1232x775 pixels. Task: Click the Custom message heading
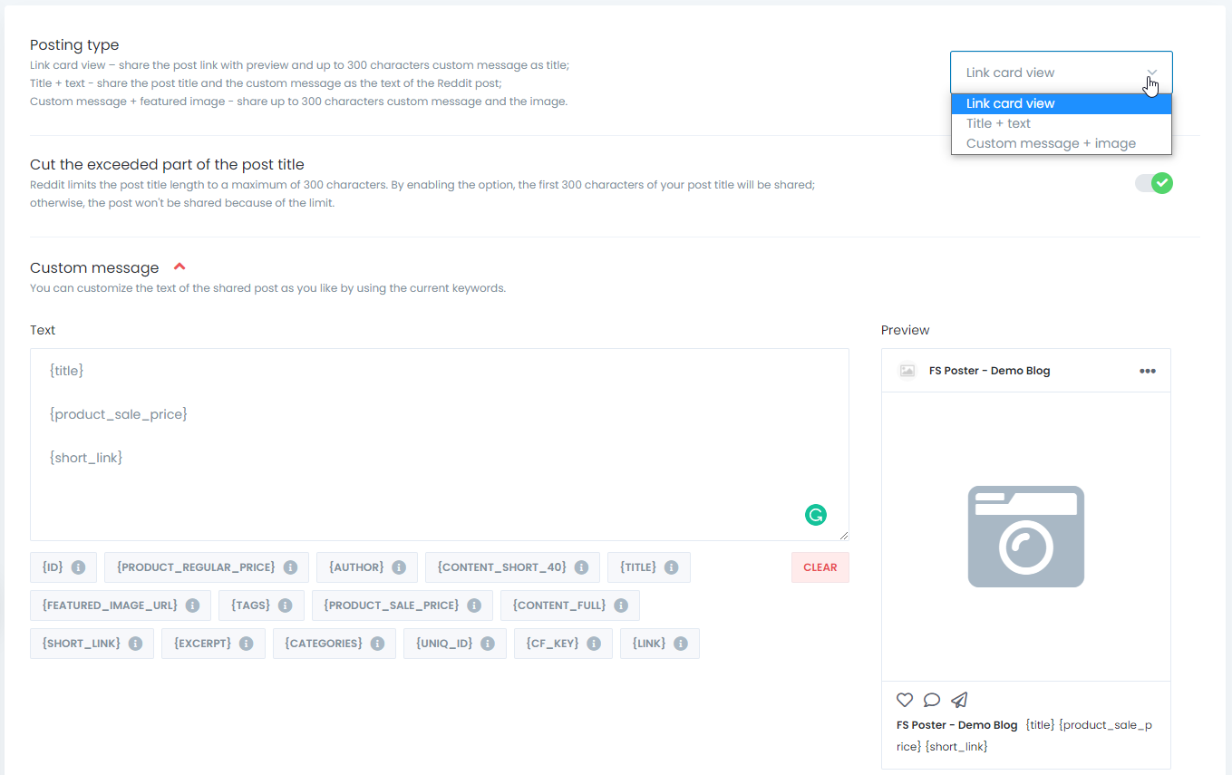tap(94, 267)
